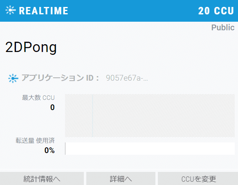Click the 転送量 使用済 label
238x185 pixels.
pos(35,140)
